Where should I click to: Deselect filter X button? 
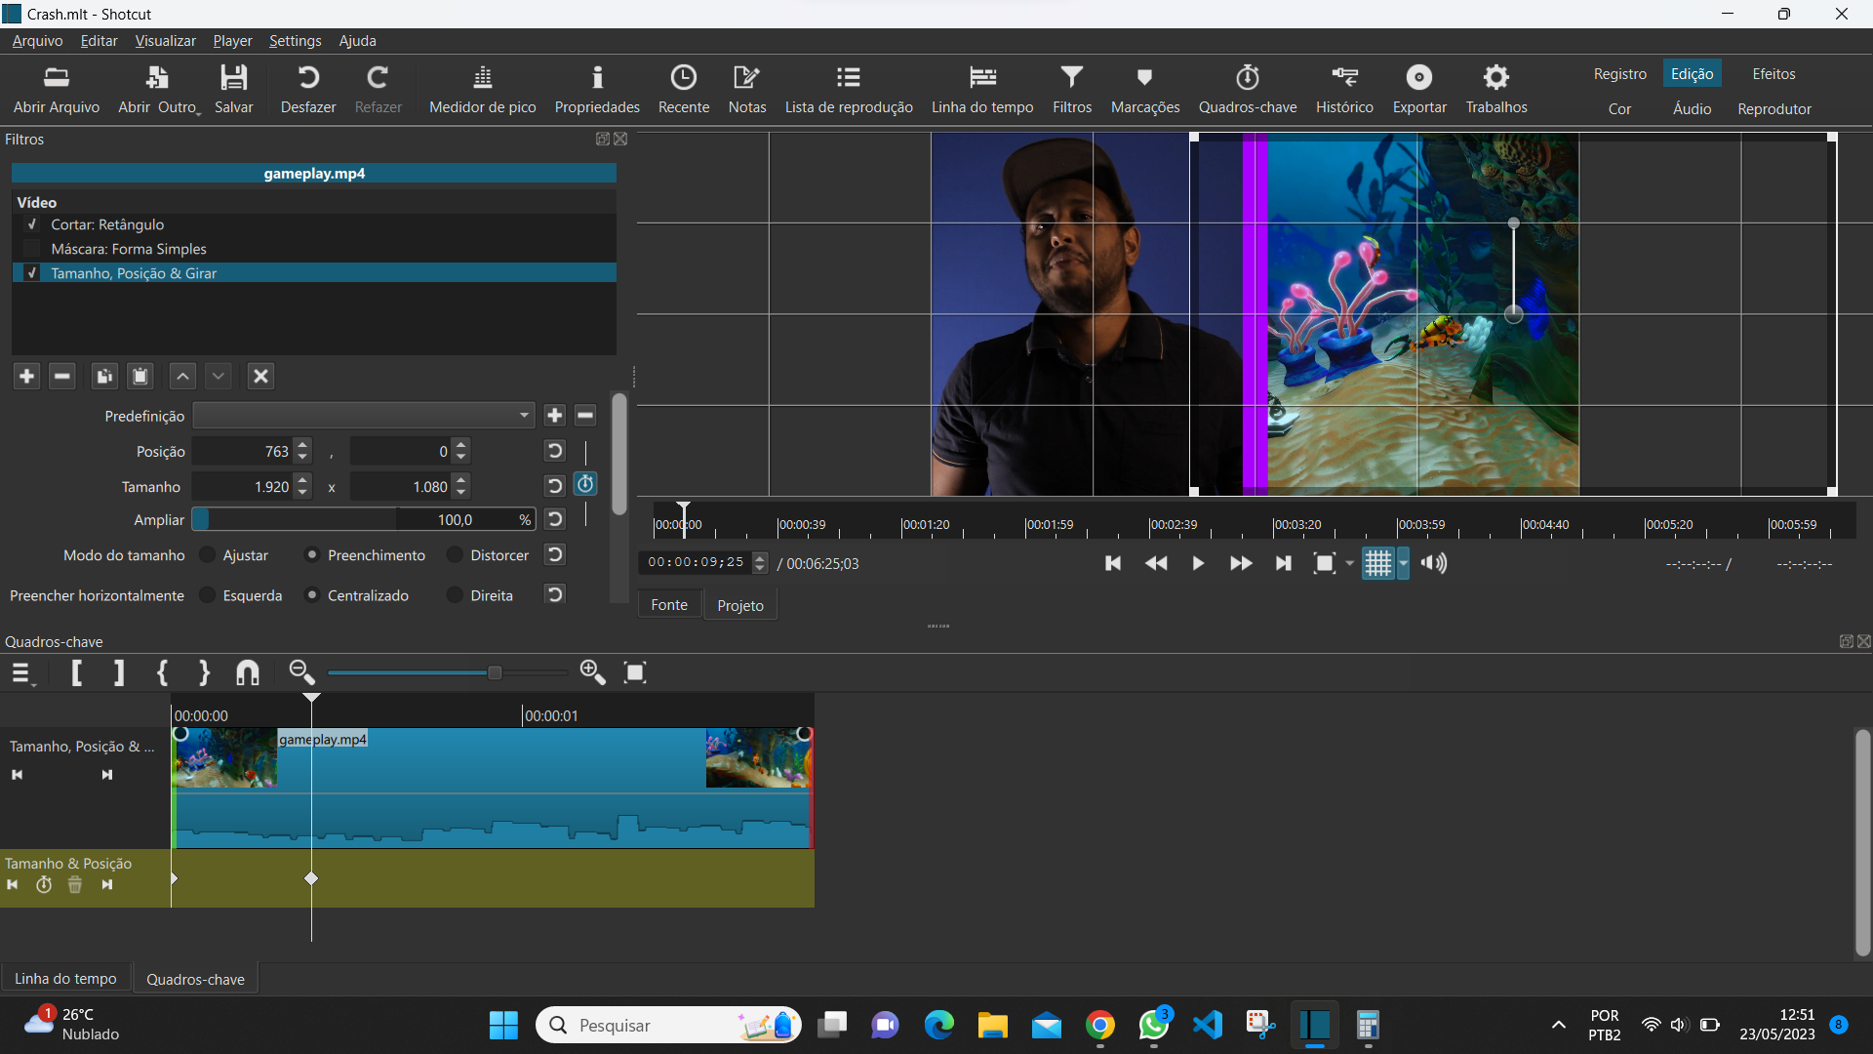click(260, 376)
